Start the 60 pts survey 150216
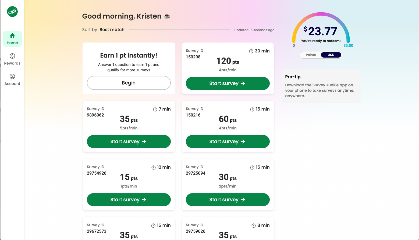The height and width of the screenshot is (240, 419). (x=228, y=142)
